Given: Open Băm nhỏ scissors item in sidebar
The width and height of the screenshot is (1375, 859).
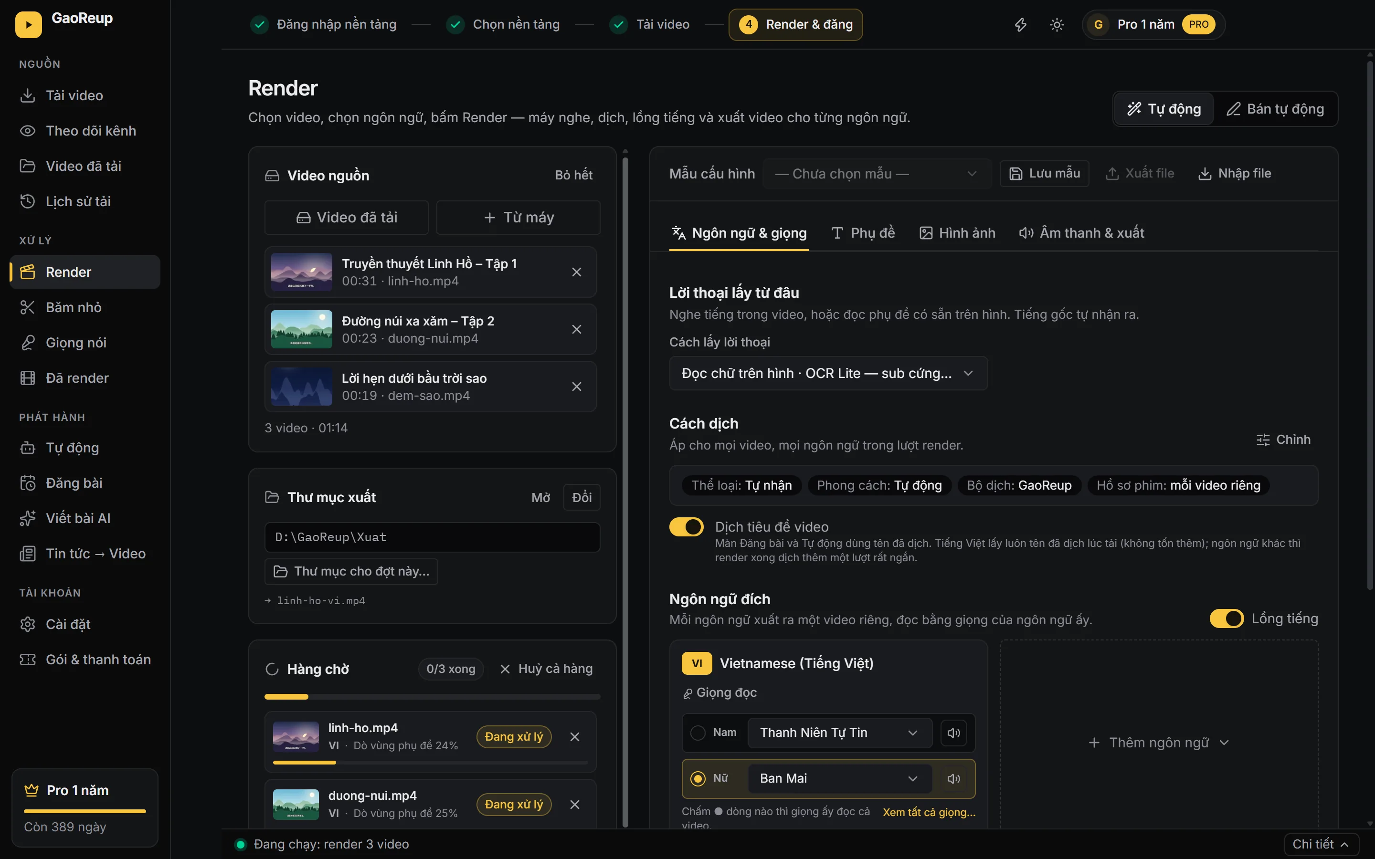Looking at the screenshot, I should (85, 307).
